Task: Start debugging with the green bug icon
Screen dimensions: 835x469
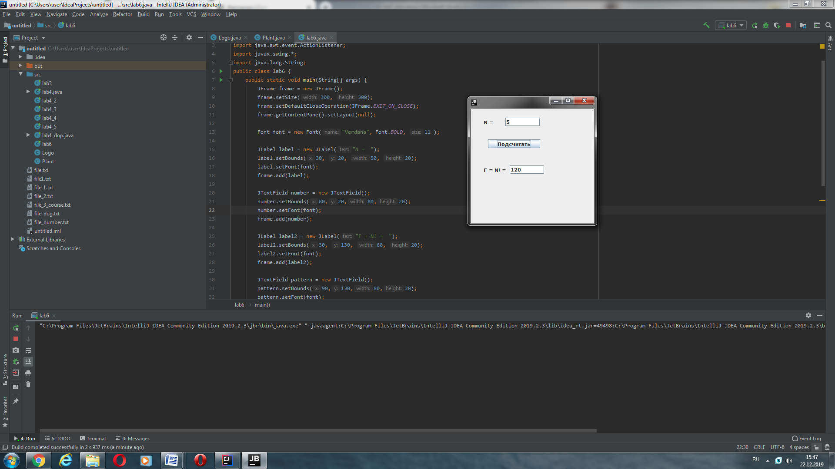Action: coord(766,26)
